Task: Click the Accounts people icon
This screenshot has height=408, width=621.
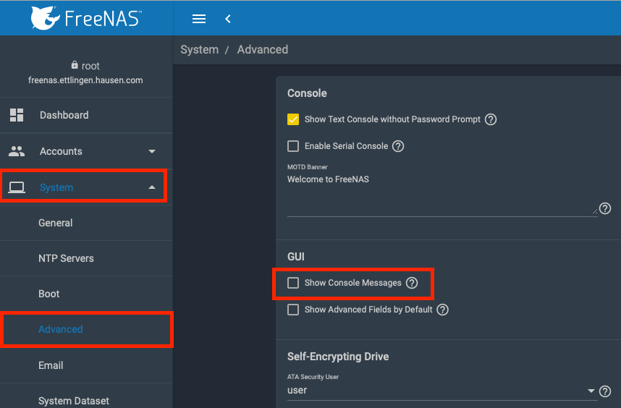Action: coord(17,150)
